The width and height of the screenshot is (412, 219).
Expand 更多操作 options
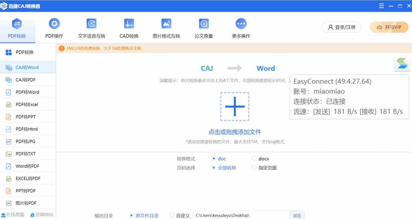pos(241,27)
